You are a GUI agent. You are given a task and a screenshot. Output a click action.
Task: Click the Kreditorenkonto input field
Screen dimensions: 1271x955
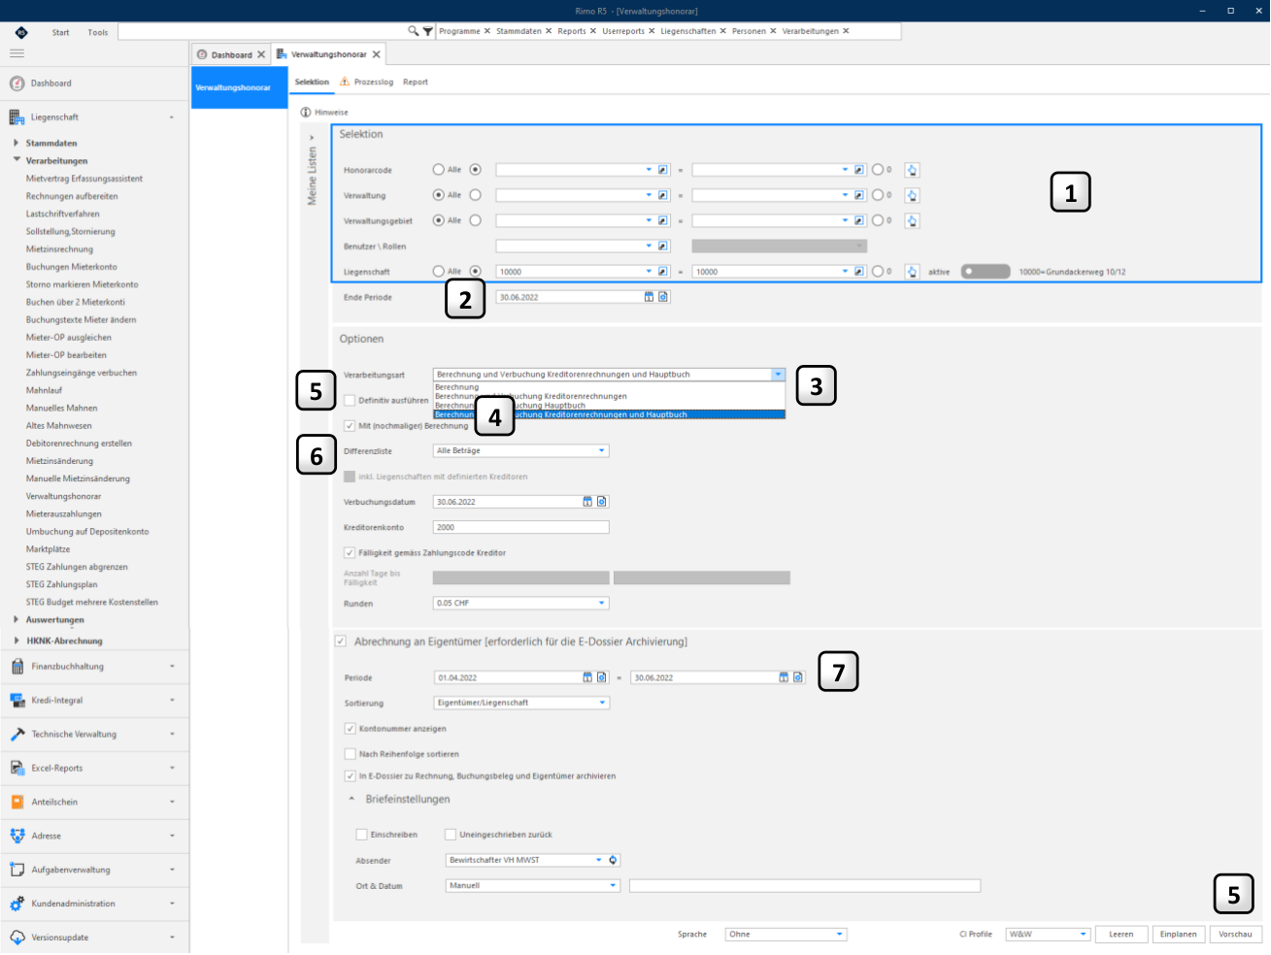pos(521,527)
